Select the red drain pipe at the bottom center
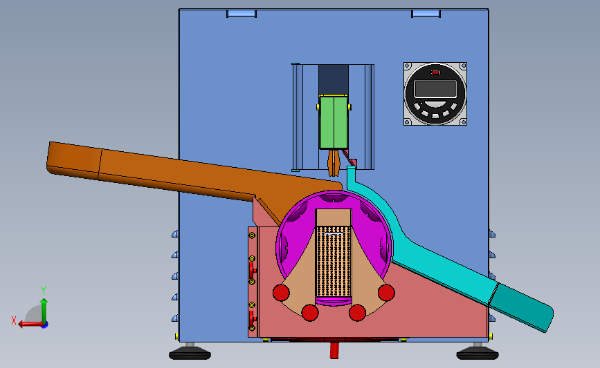This screenshot has width=600, height=368. (x=334, y=351)
